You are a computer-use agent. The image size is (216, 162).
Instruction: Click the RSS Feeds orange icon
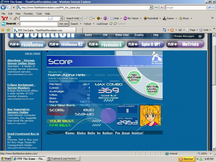pyautogui.click(x=172, y=30)
